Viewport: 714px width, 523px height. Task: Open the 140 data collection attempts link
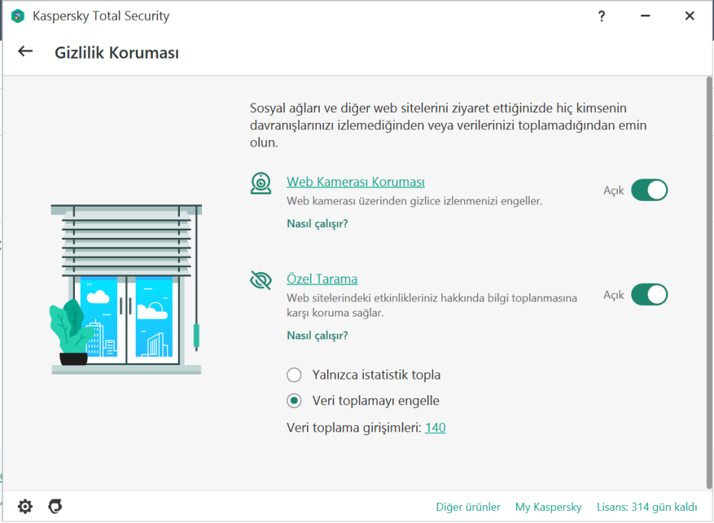click(436, 428)
